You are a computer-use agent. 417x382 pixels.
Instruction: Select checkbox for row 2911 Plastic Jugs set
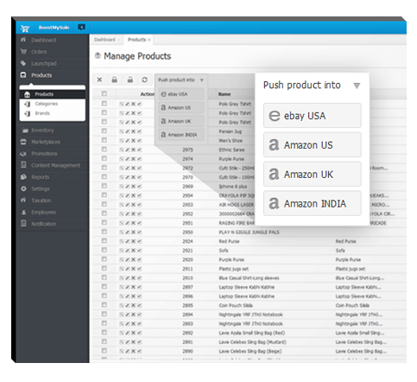(x=104, y=268)
